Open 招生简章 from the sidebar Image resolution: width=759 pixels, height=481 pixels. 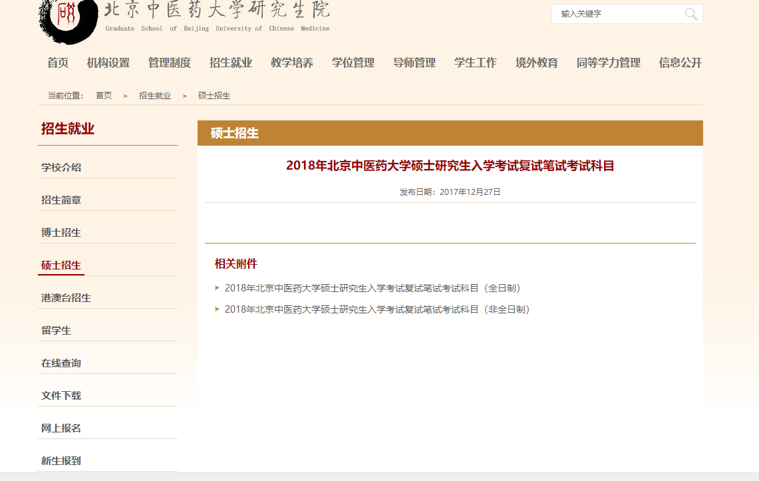61,200
